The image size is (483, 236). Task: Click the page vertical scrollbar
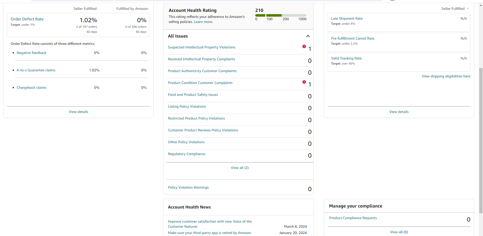[x=481, y=141]
